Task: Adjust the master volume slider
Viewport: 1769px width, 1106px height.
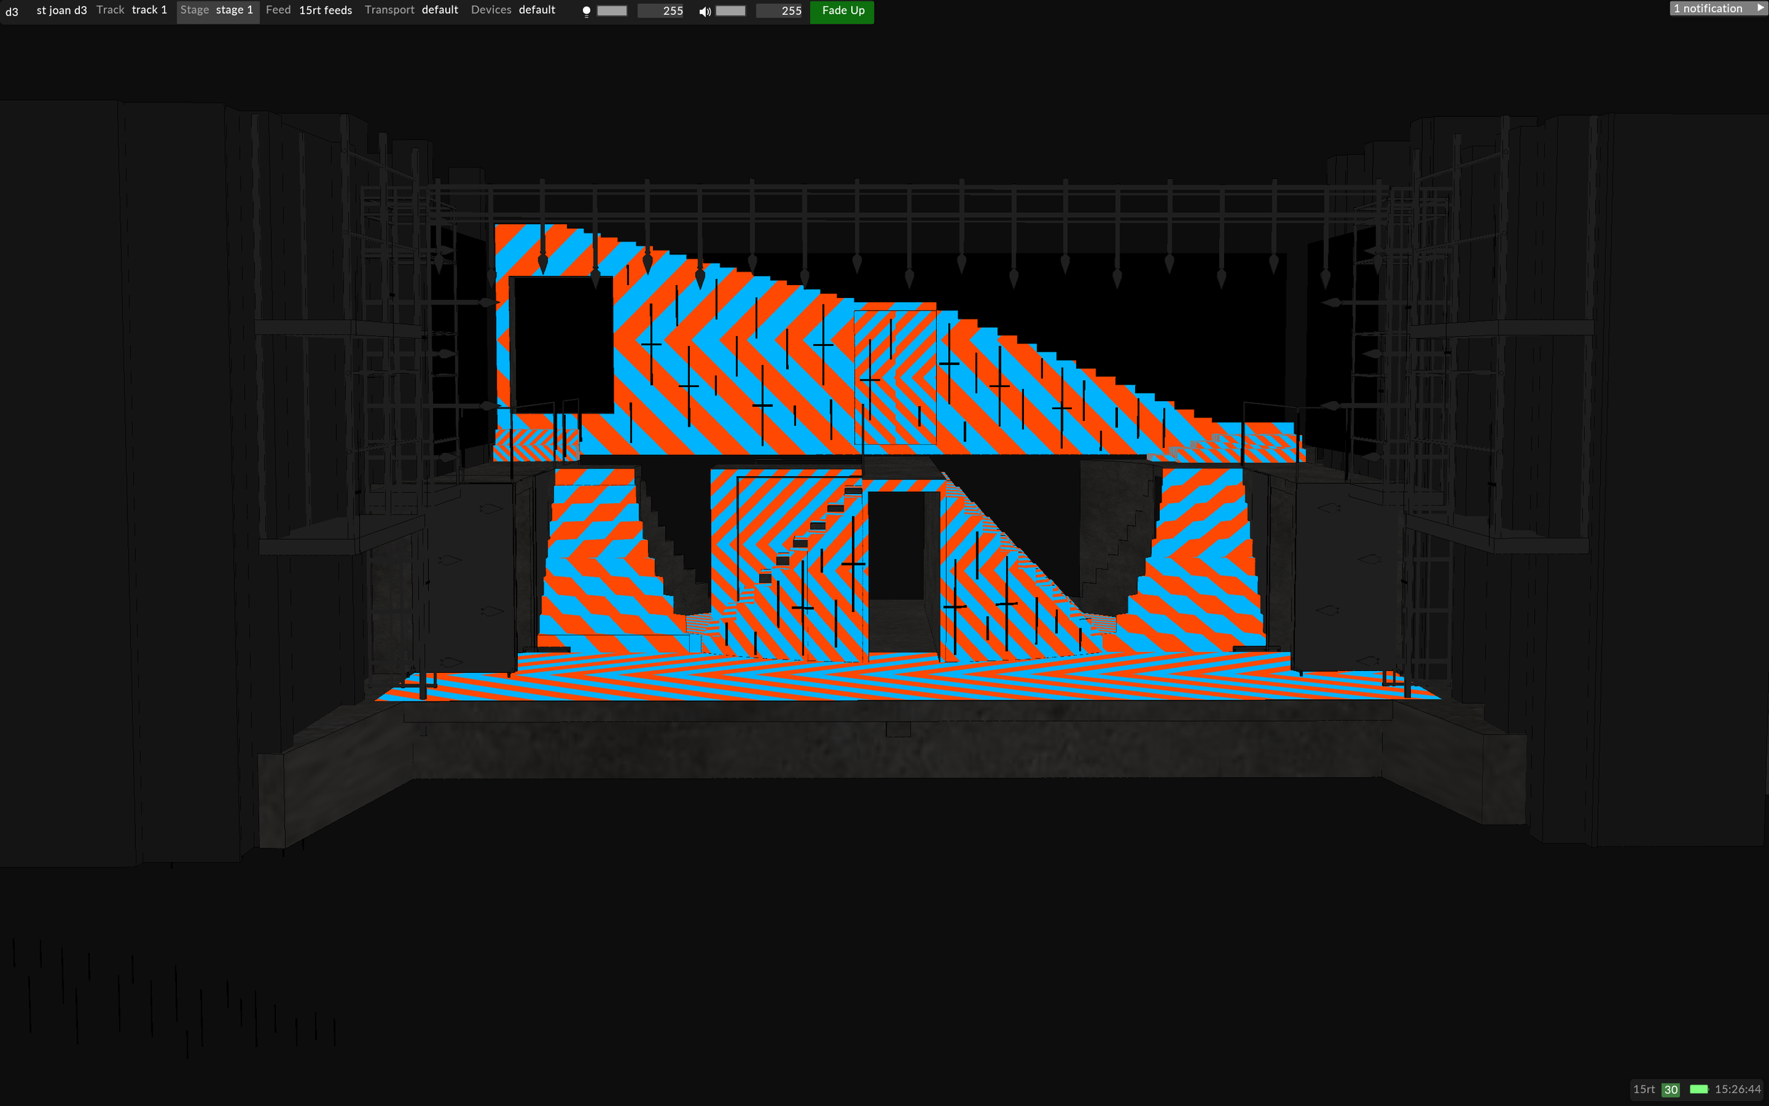Action: [730, 11]
